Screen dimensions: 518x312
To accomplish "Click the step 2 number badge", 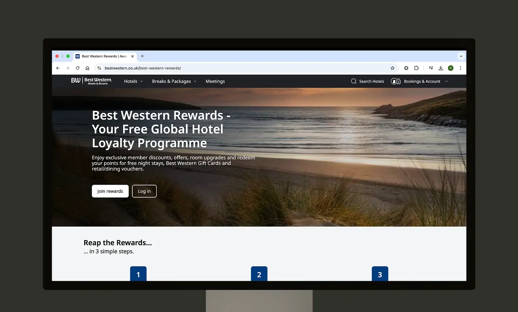I will 259,274.
